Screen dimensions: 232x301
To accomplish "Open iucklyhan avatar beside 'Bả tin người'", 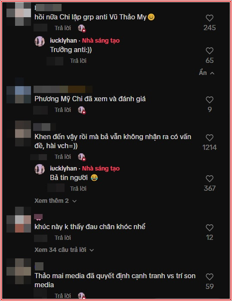I will tap(40, 169).
